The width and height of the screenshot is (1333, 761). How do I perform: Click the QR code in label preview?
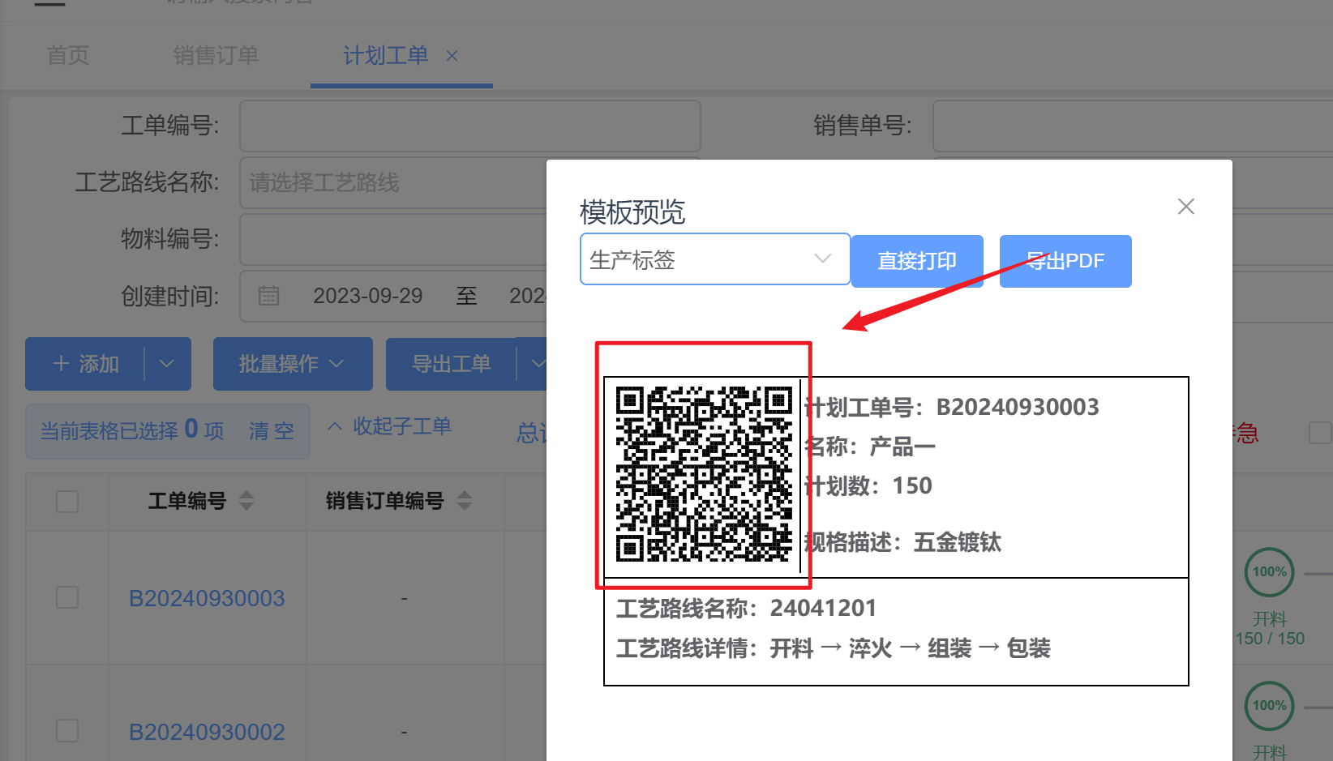click(703, 474)
